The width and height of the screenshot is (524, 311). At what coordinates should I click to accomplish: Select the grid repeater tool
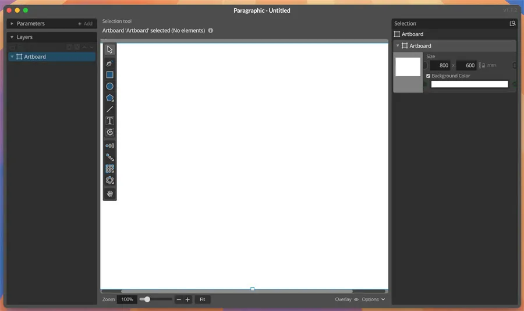point(109,169)
